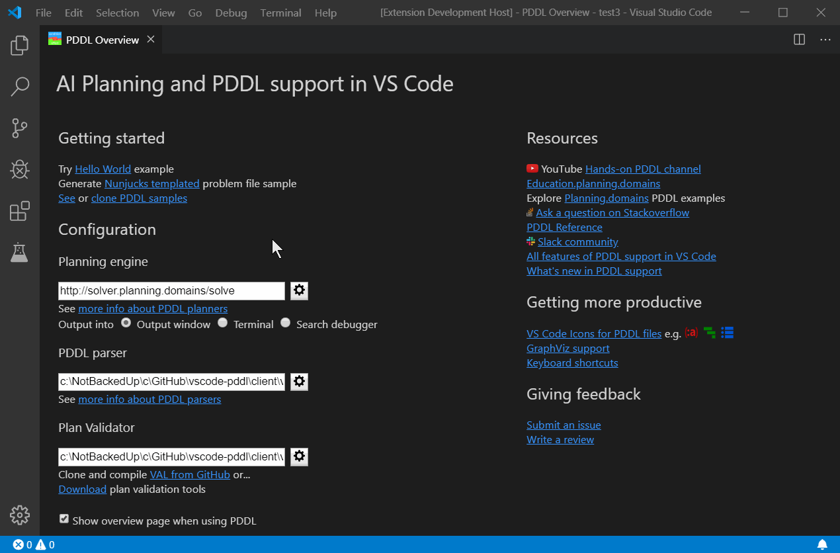840x553 pixels.
Task: Click the Submit an issue link
Action: click(x=564, y=425)
